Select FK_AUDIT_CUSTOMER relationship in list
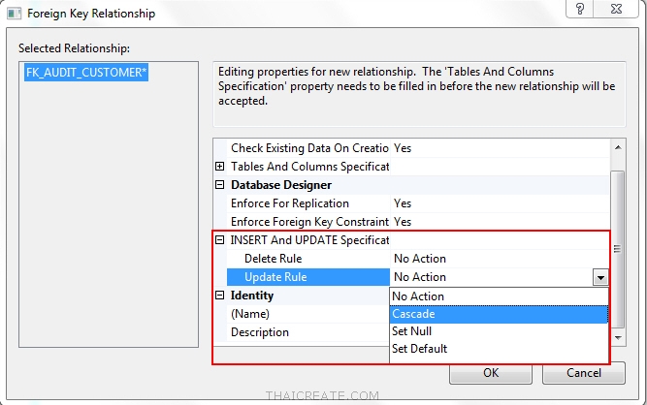The height and width of the screenshot is (405, 647). click(85, 74)
